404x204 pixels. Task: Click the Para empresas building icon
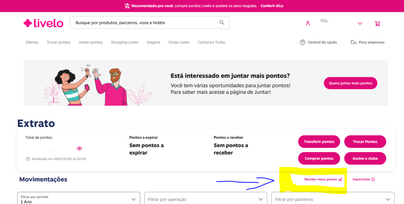pyautogui.click(x=353, y=42)
